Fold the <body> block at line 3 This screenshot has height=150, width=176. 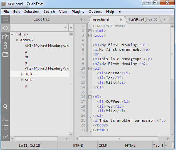pyautogui.click(x=90, y=35)
